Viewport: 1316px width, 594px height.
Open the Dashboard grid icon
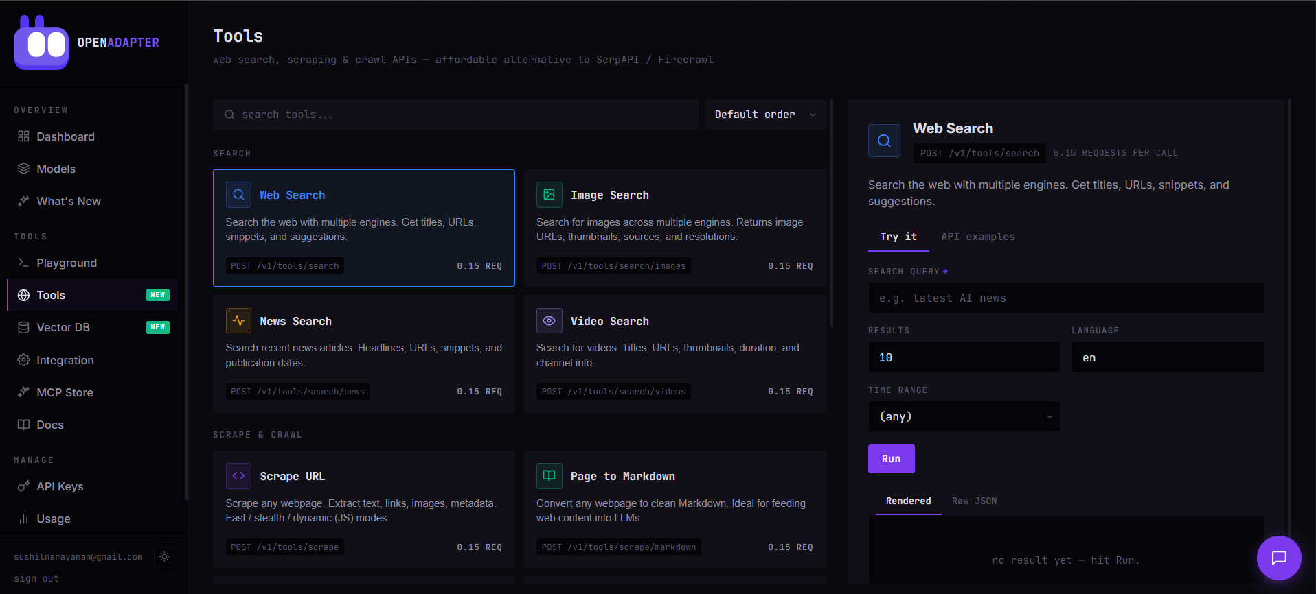23,136
